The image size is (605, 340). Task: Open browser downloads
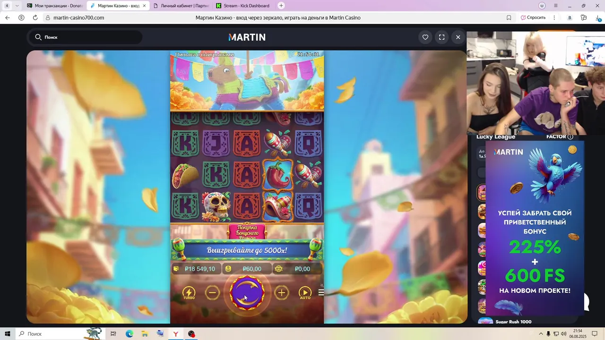click(598, 18)
